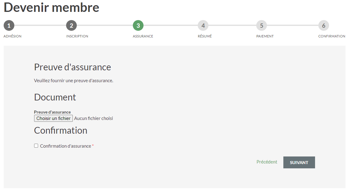Click the INSCRIPTION step label
The image size is (351, 193).
(x=77, y=36)
